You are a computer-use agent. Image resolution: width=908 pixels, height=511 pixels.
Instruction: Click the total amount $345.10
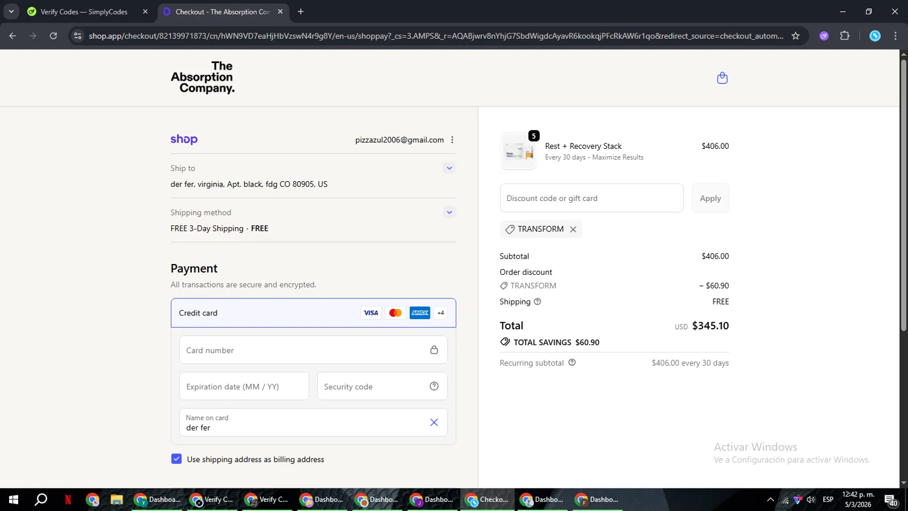click(710, 326)
